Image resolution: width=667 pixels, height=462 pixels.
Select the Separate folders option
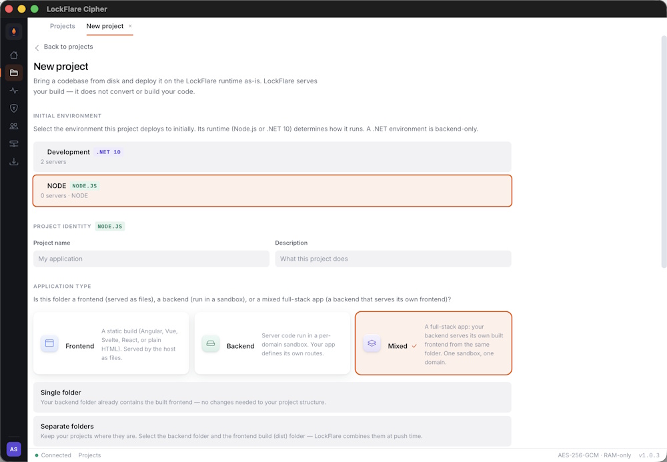point(272,431)
